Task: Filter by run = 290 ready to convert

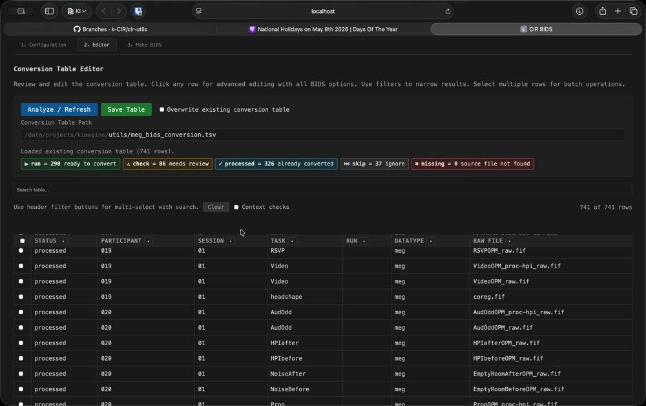Action: coord(70,164)
